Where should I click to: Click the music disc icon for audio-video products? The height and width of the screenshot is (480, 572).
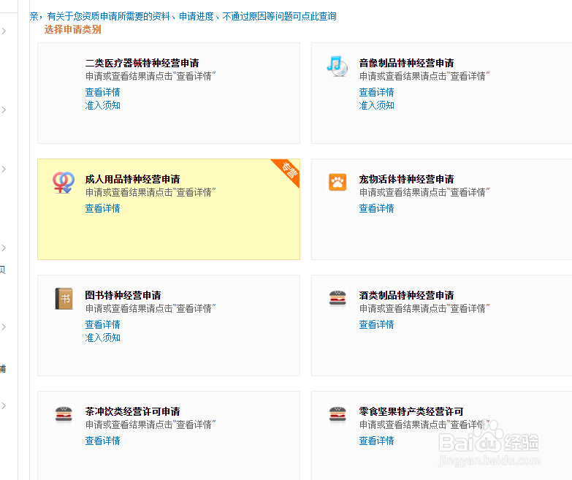click(x=337, y=66)
